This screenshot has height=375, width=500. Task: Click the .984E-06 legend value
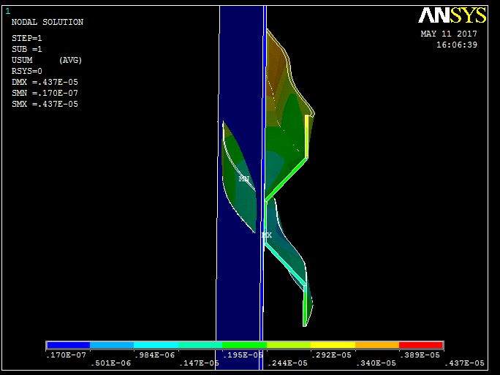click(155, 355)
